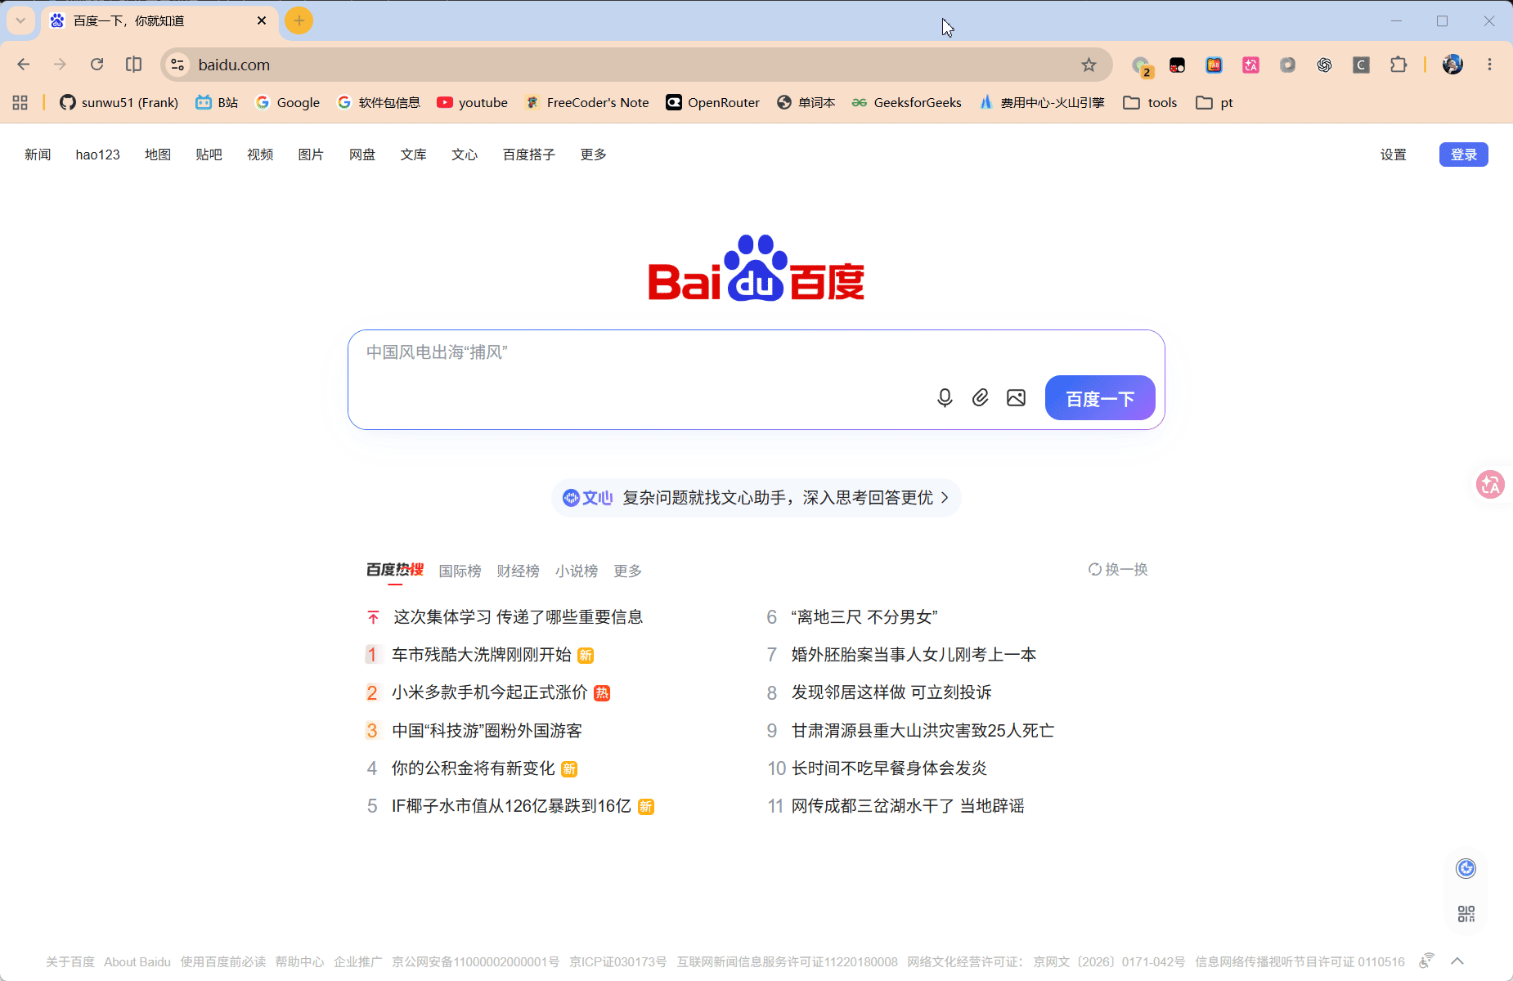Screen dimensions: 1513x981
Task: Open hot search 小米多款手机今起正式涨价
Action: click(x=489, y=693)
